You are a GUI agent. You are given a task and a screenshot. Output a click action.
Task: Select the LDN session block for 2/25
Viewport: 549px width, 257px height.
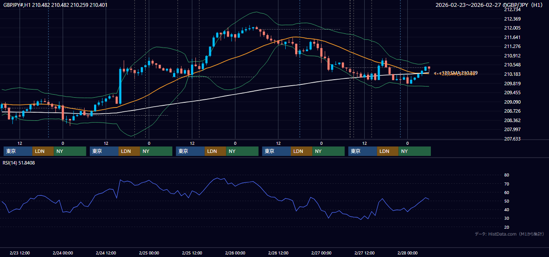tap(216, 151)
